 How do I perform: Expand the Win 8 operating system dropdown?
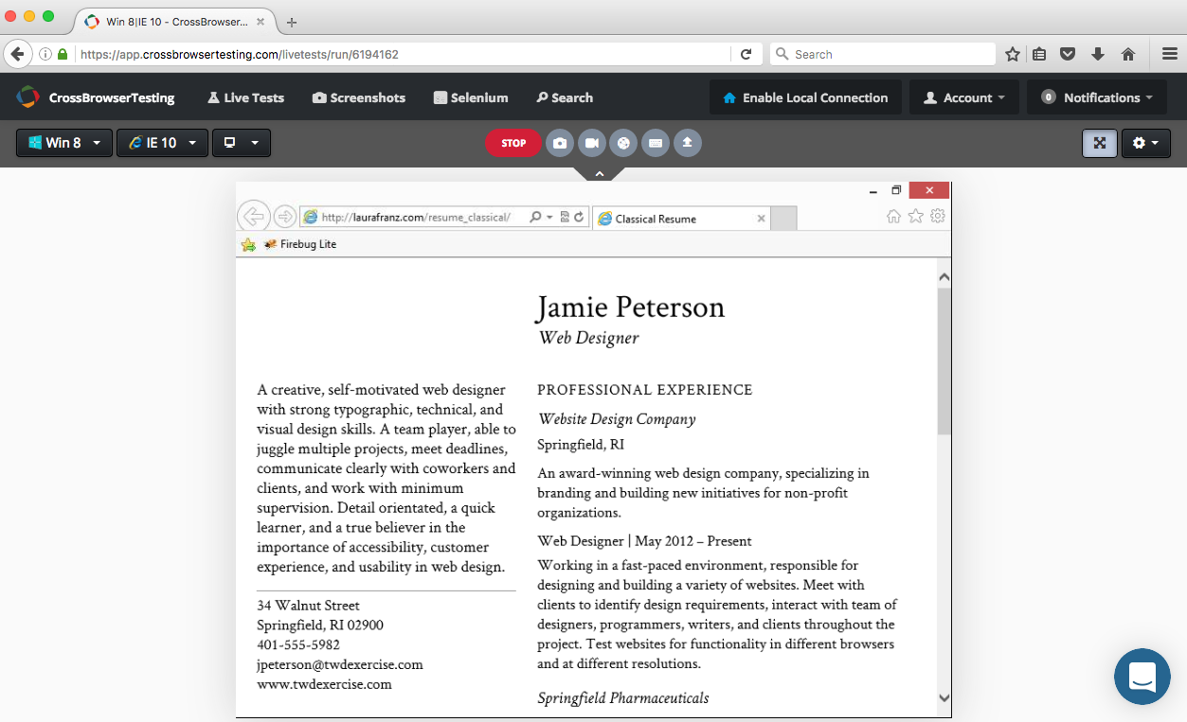tap(64, 143)
